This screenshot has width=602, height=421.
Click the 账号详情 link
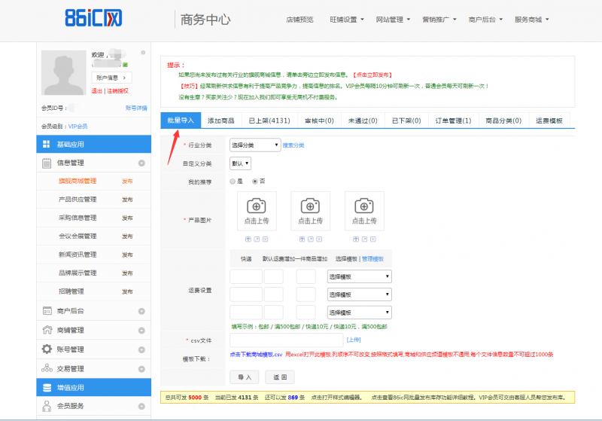coord(136,108)
